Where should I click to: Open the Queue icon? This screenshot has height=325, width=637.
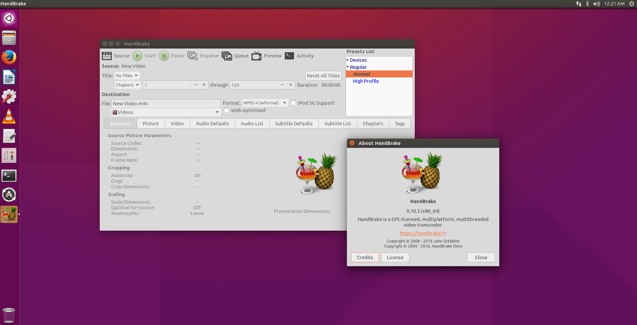click(x=227, y=56)
